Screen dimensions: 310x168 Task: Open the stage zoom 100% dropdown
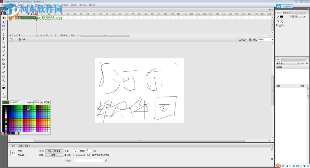[x=272, y=39]
